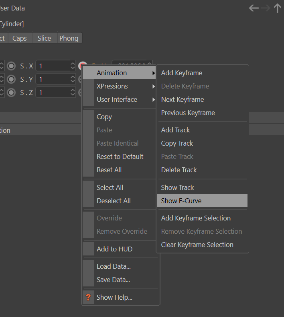Click the S.X value stepper arrows
The width and height of the screenshot is (284, 317).
pyautogui.click(x=73, y=66)
